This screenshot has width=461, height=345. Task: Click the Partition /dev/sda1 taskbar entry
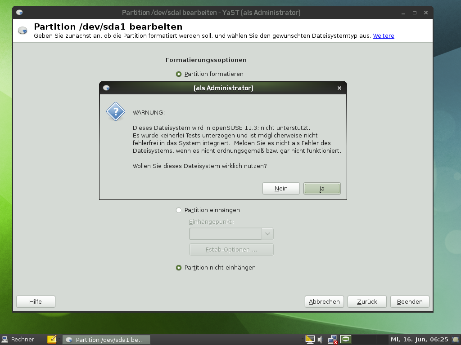coord(106,339)
